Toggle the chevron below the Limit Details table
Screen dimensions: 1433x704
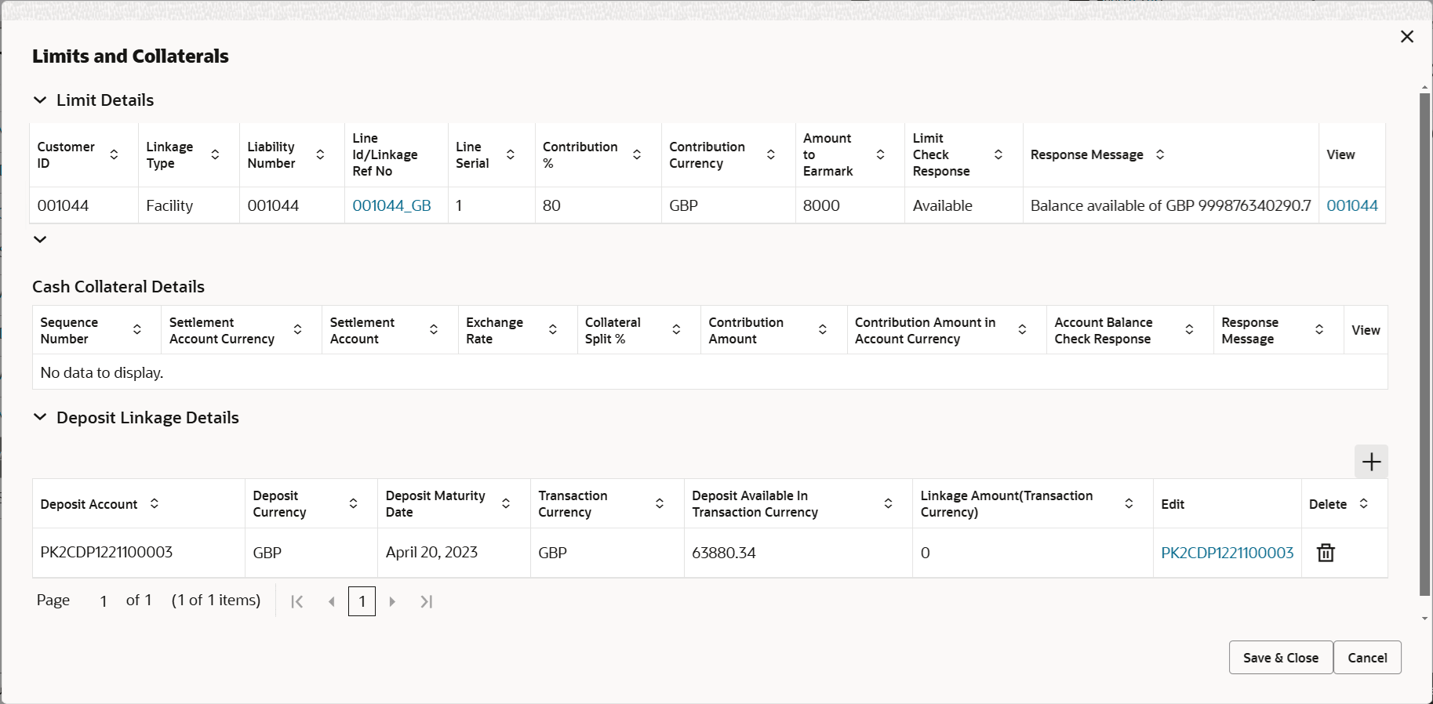(x=40, y=239)
